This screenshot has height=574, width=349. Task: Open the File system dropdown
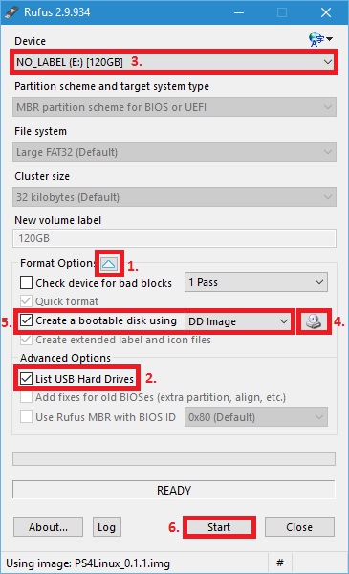[x=174, y=152]
